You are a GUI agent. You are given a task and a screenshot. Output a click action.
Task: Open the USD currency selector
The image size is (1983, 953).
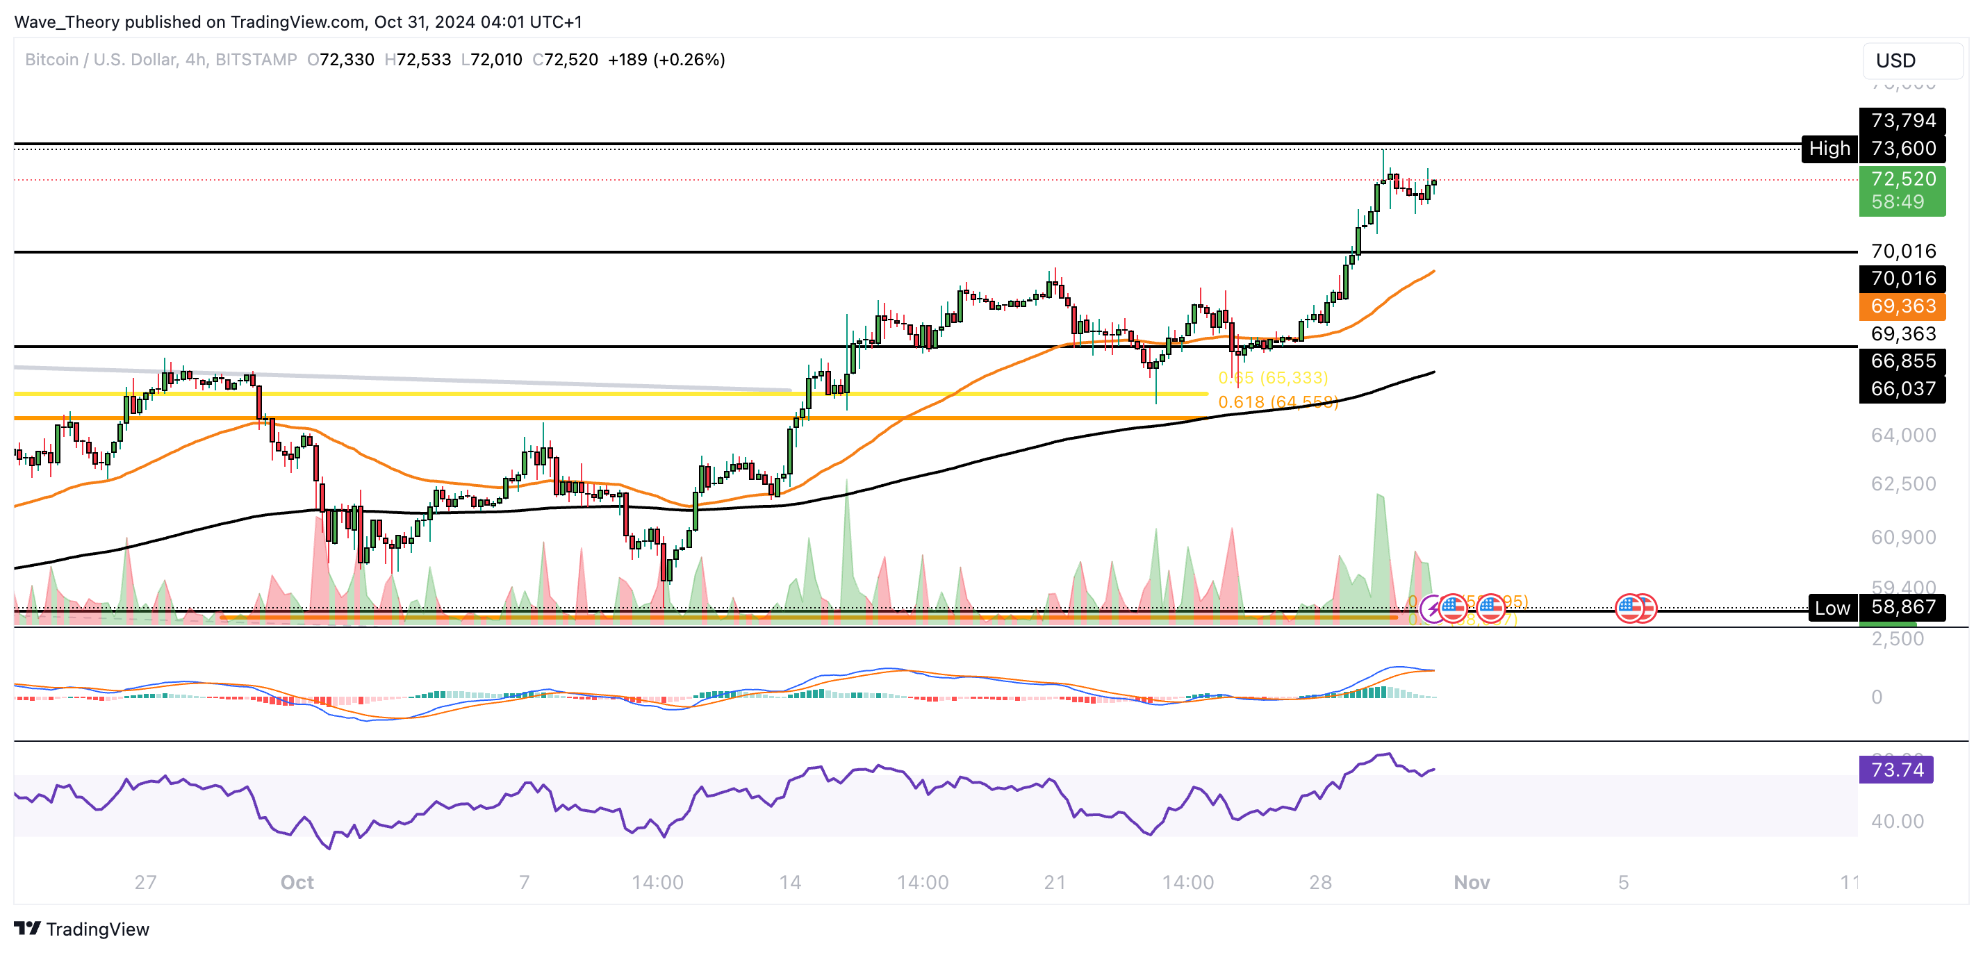coord(1911,60)
